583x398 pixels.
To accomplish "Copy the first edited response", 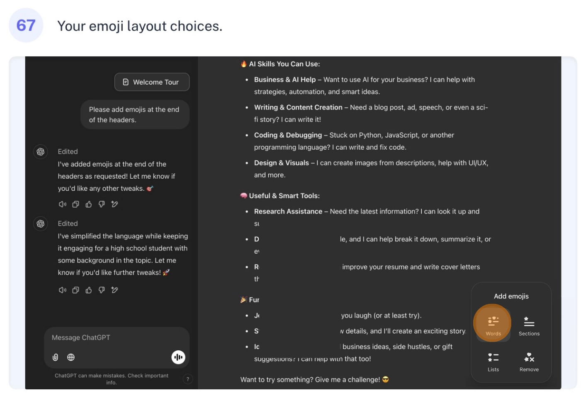I will click(75, 204).
